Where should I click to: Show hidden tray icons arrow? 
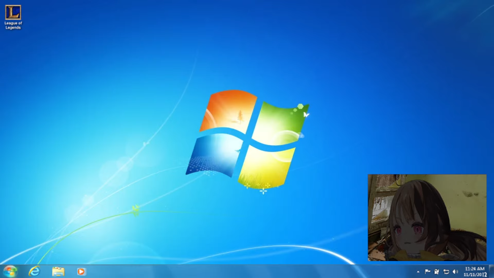(418, 272)
